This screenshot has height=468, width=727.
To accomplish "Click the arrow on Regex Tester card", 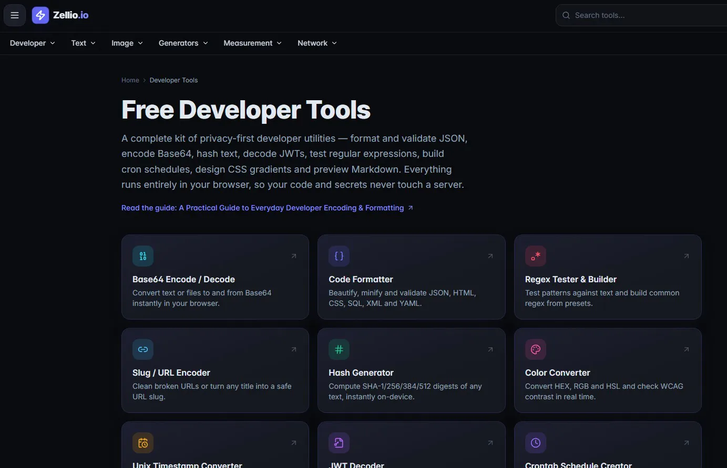I will [x=687, y=256].
